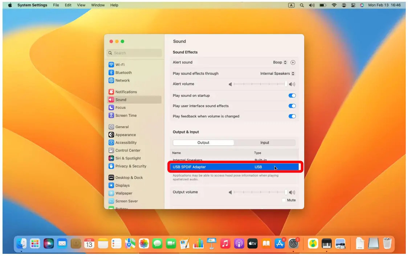Open volume control in menu bar
The width and height of the screenshot is (408, 256).
312,5
